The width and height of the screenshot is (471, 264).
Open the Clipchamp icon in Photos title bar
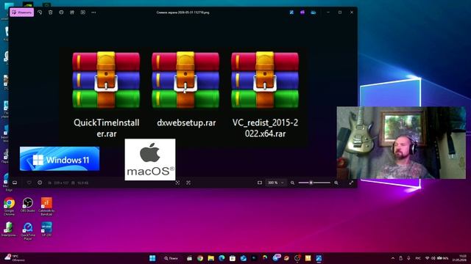click(x=302, y=12)
